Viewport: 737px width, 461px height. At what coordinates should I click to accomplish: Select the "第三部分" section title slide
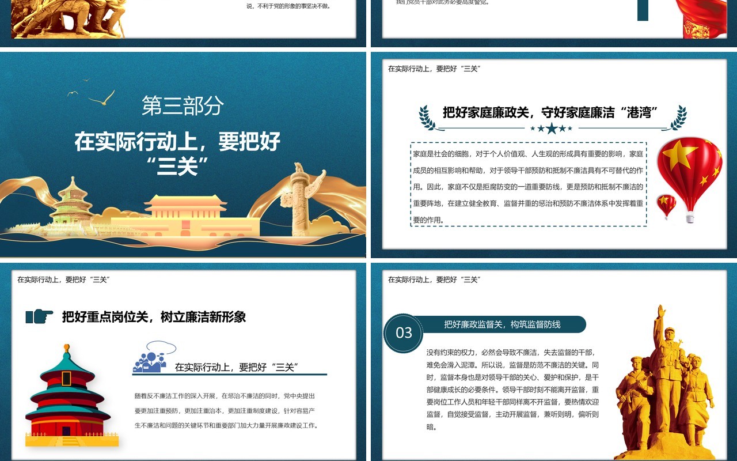(183, 155)
